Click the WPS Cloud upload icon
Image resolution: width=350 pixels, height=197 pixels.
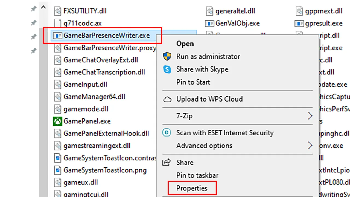coord(167,99)
